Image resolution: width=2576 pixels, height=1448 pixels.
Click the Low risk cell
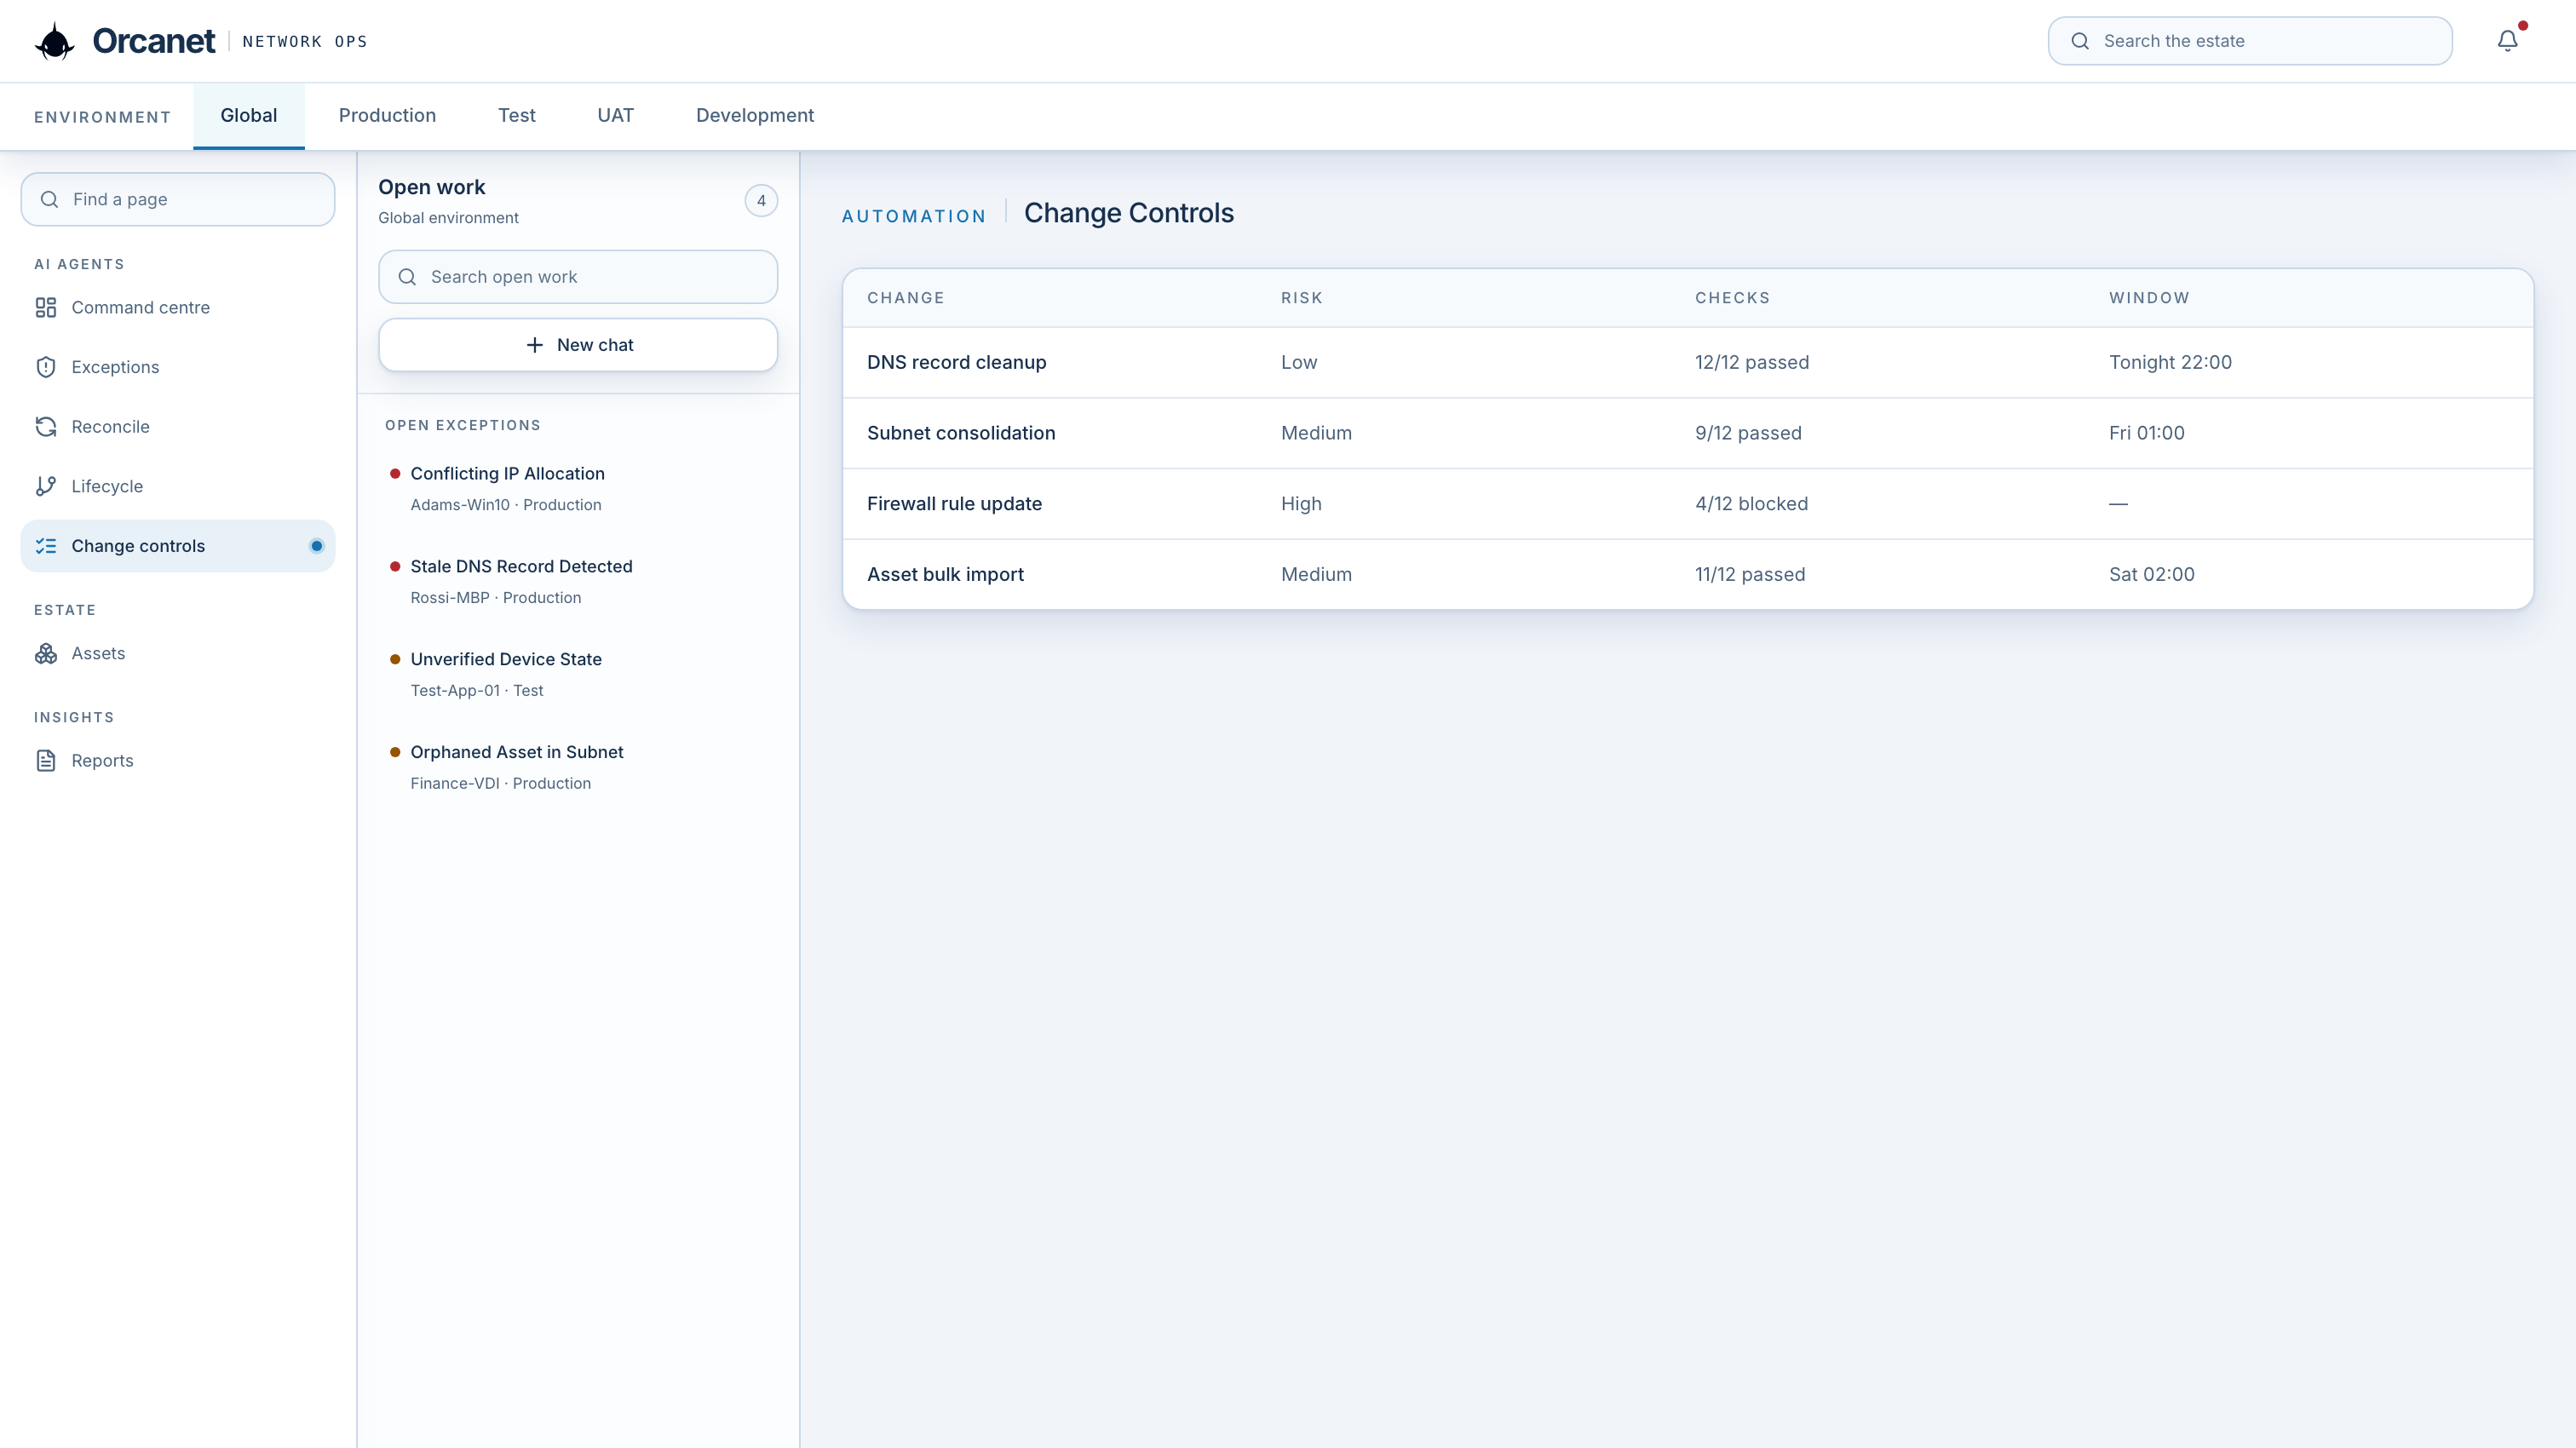(x=1299, y=363)
